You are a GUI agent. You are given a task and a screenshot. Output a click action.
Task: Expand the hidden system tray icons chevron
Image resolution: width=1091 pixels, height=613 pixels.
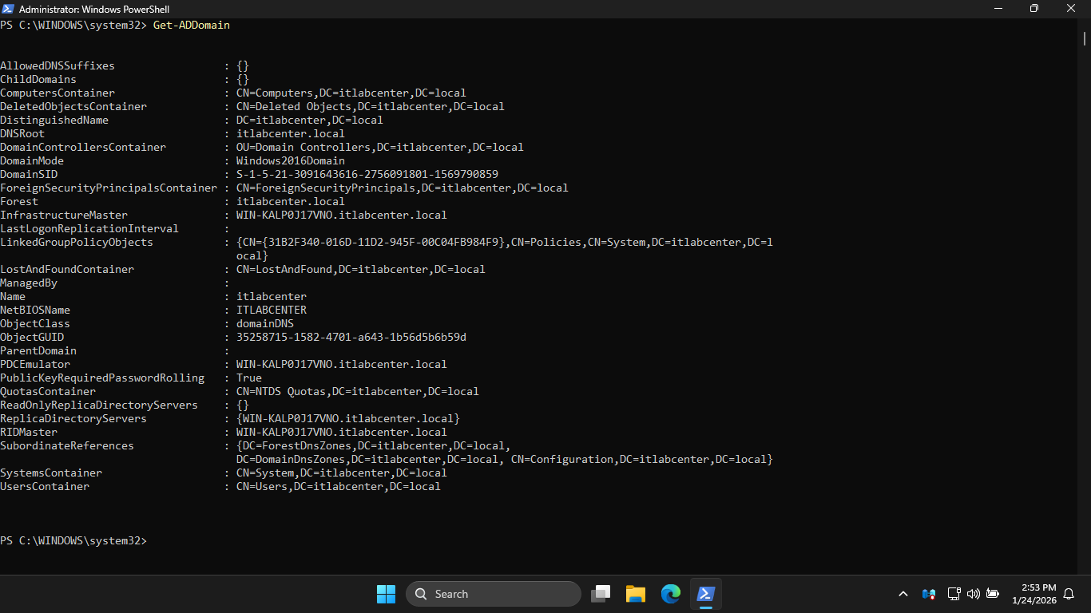[x=903, y=594]
